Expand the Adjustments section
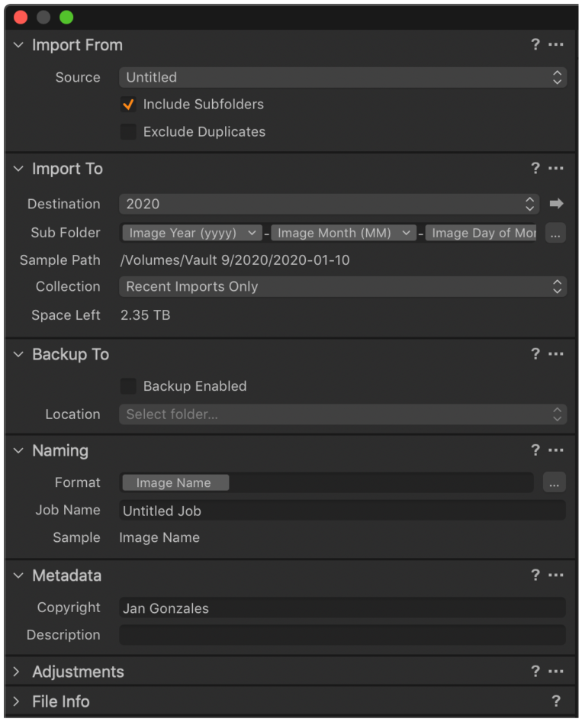This screenshot has height=722, width=582. (17, 672)
